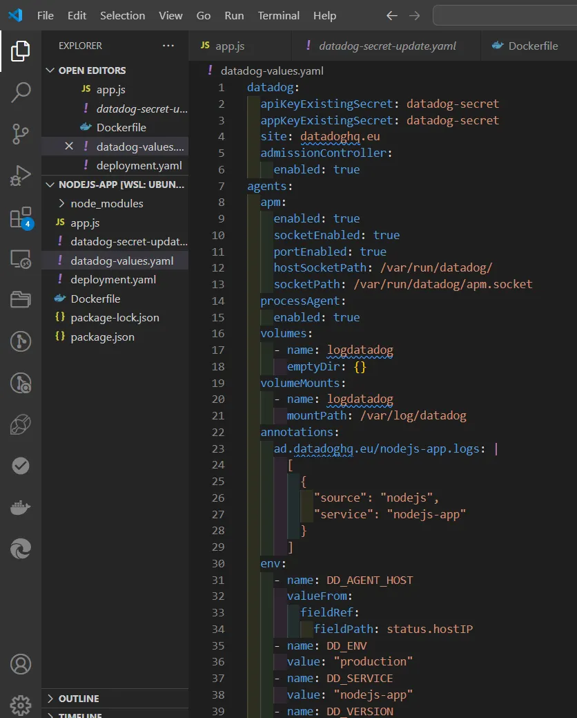
Task: Click '"production"' value on line 36
Action: pos(373,661)
